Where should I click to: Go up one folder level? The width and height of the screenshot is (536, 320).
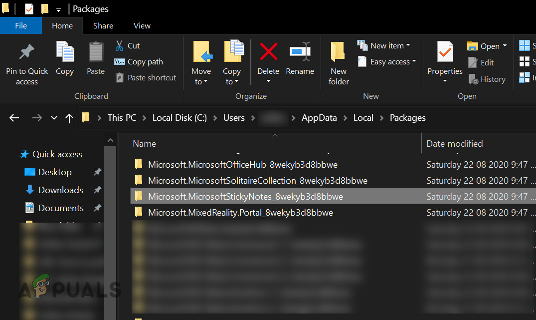(69, 118)
